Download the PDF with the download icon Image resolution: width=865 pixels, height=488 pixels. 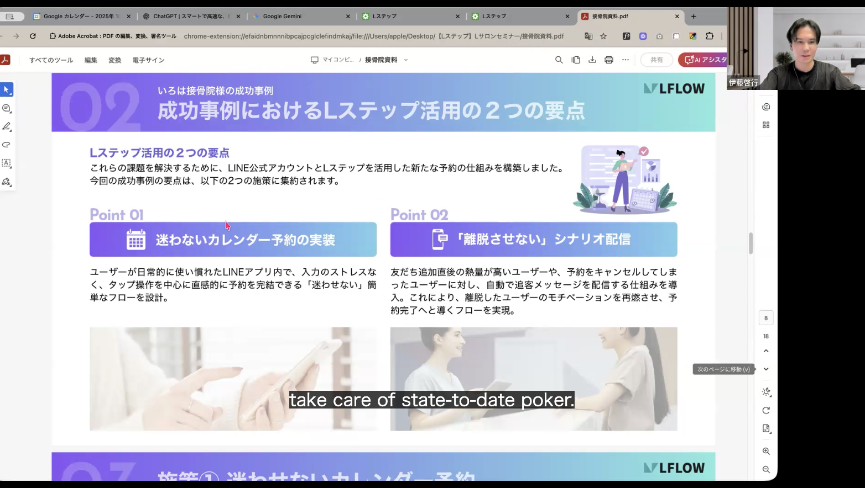pos(592,60)
